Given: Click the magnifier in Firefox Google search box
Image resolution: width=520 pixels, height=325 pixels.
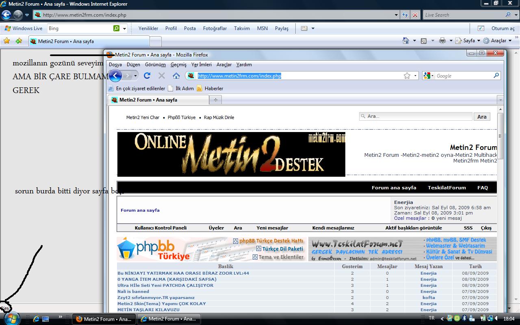Looking at the screenshot, I should (x=496, y=76).
